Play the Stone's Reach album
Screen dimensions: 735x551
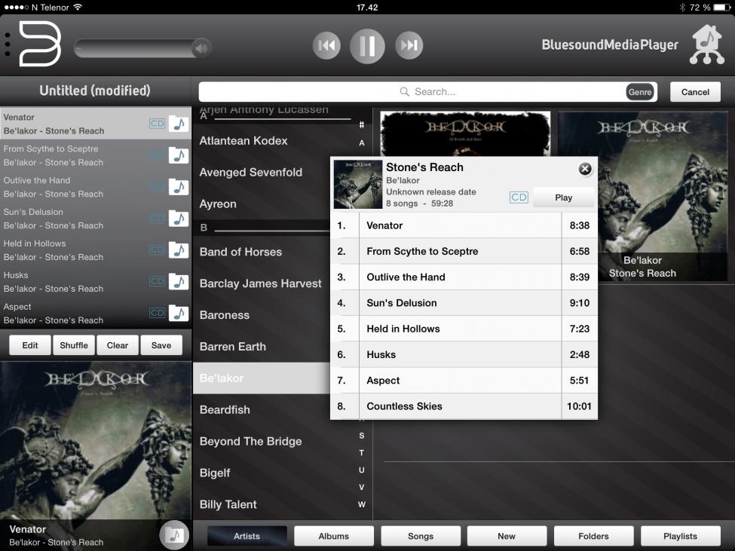[x=563, y=197]
